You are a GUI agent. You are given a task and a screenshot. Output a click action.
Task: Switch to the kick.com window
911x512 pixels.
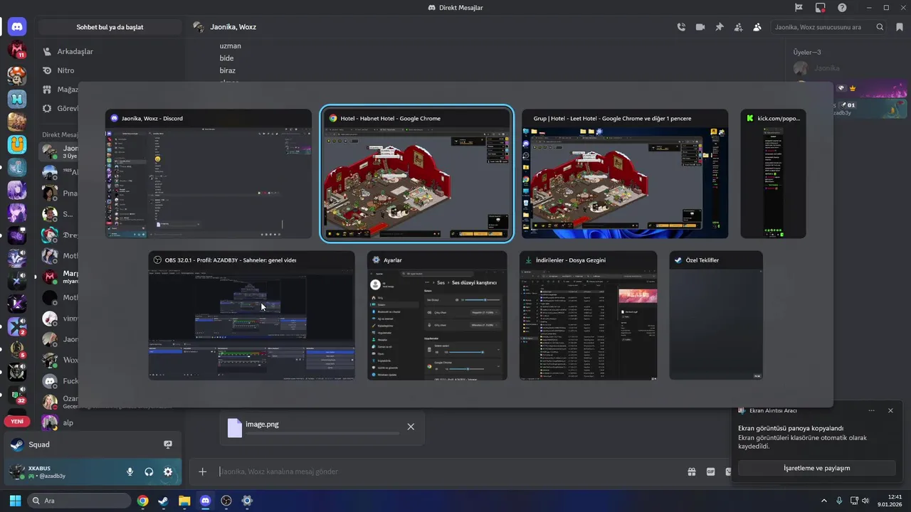point(773,174)
